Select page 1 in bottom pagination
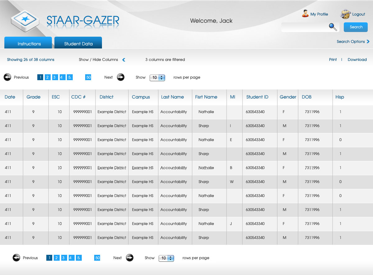This screenshot has height=275, width=373. tap(49, 258)
